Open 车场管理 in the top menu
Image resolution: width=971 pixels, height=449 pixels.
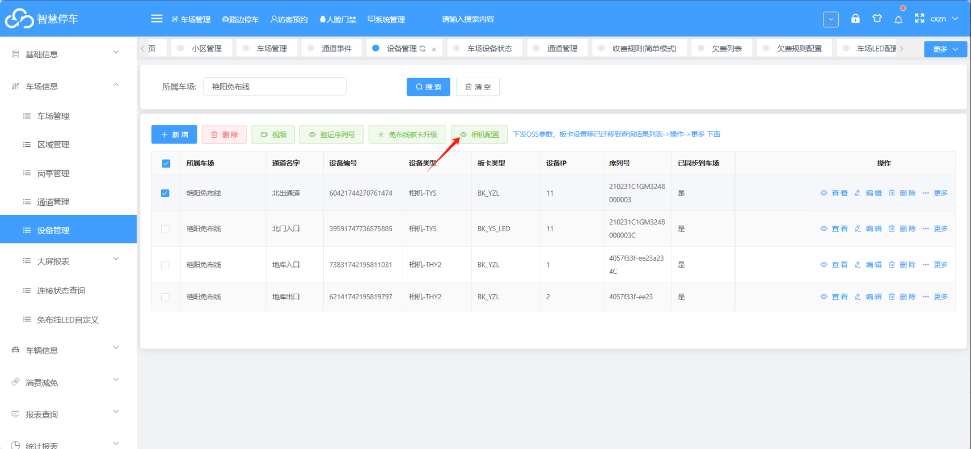click(x=191, y=19)
